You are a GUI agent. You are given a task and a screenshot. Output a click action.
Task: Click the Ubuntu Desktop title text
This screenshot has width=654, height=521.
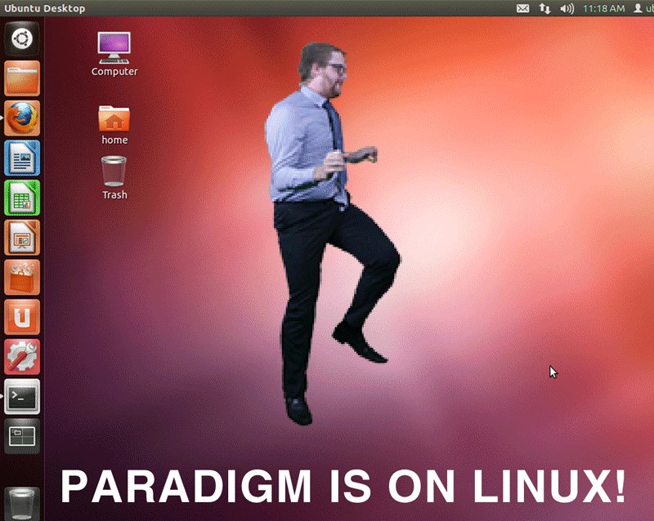44,8
